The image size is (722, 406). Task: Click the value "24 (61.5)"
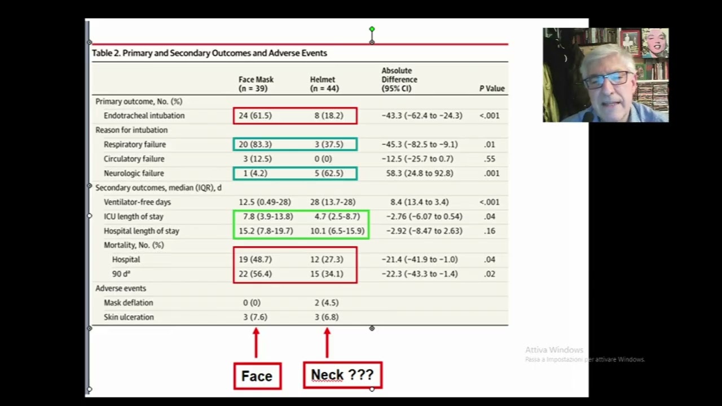[255, 116]
